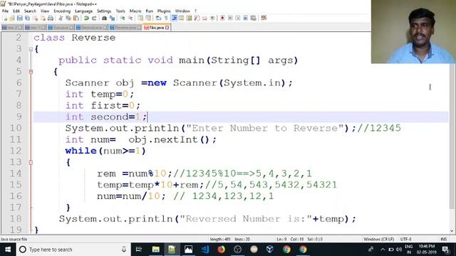Open Find with the binoculars icon
456x256 pixels.
104,18
